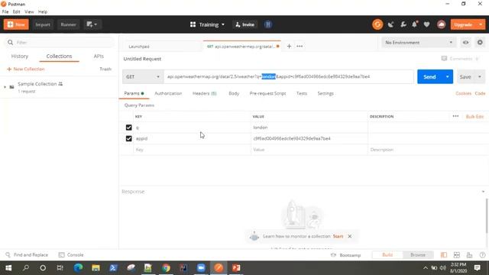Screen dimensions: 489x275
Task: Switch to the APIs tab
Action: click(99, 56)
